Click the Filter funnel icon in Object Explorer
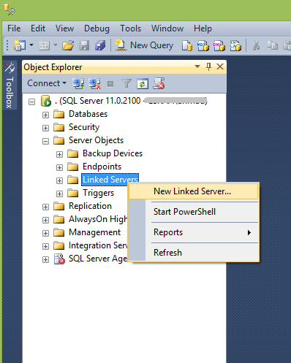The image size is (291, 363). 126,84
